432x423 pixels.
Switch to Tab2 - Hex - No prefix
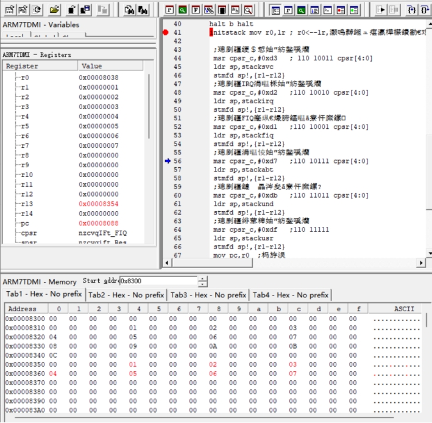tap(126, 295)
